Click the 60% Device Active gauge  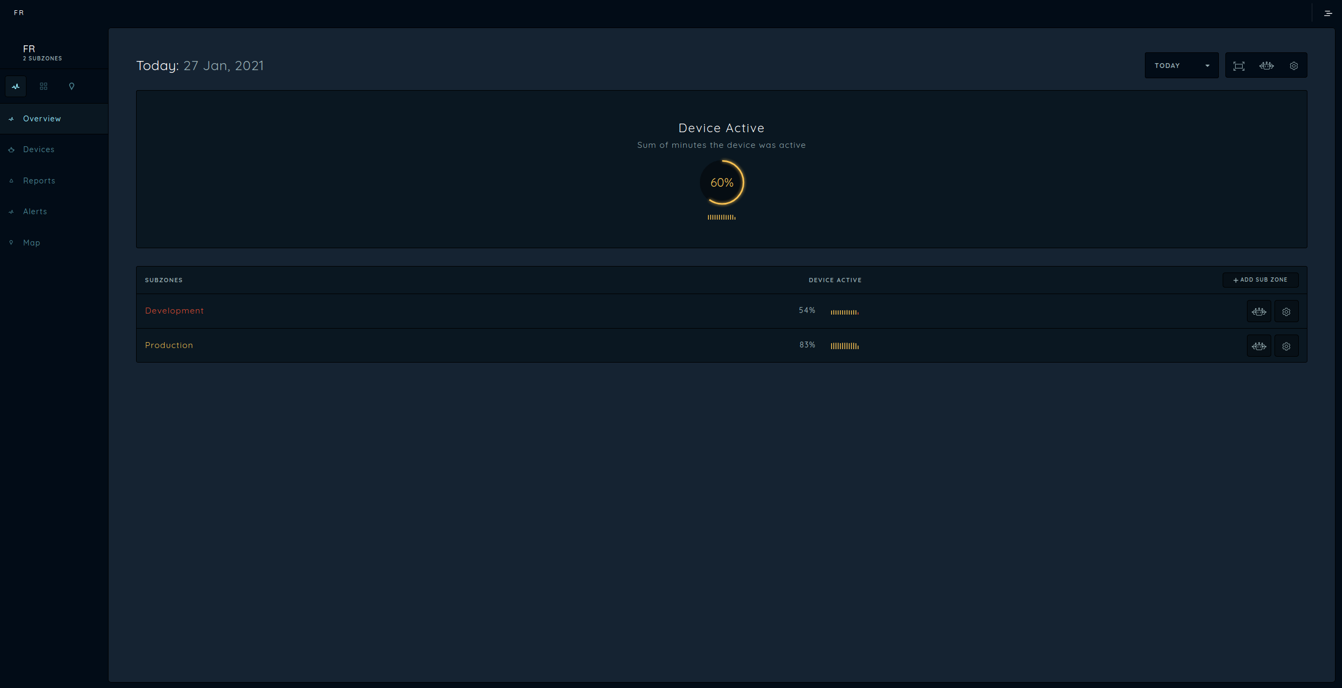click(x=721, y=183)
